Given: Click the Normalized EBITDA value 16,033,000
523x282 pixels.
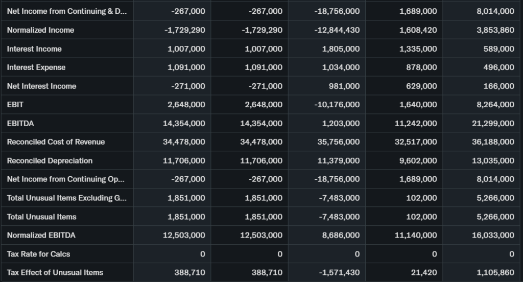Looking at the screenshot, I should pos(493,236).
